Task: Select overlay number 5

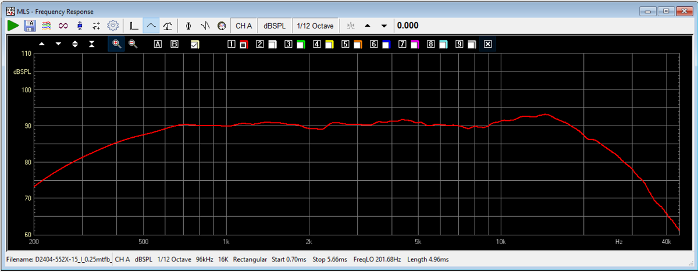Action: (345, 44)
